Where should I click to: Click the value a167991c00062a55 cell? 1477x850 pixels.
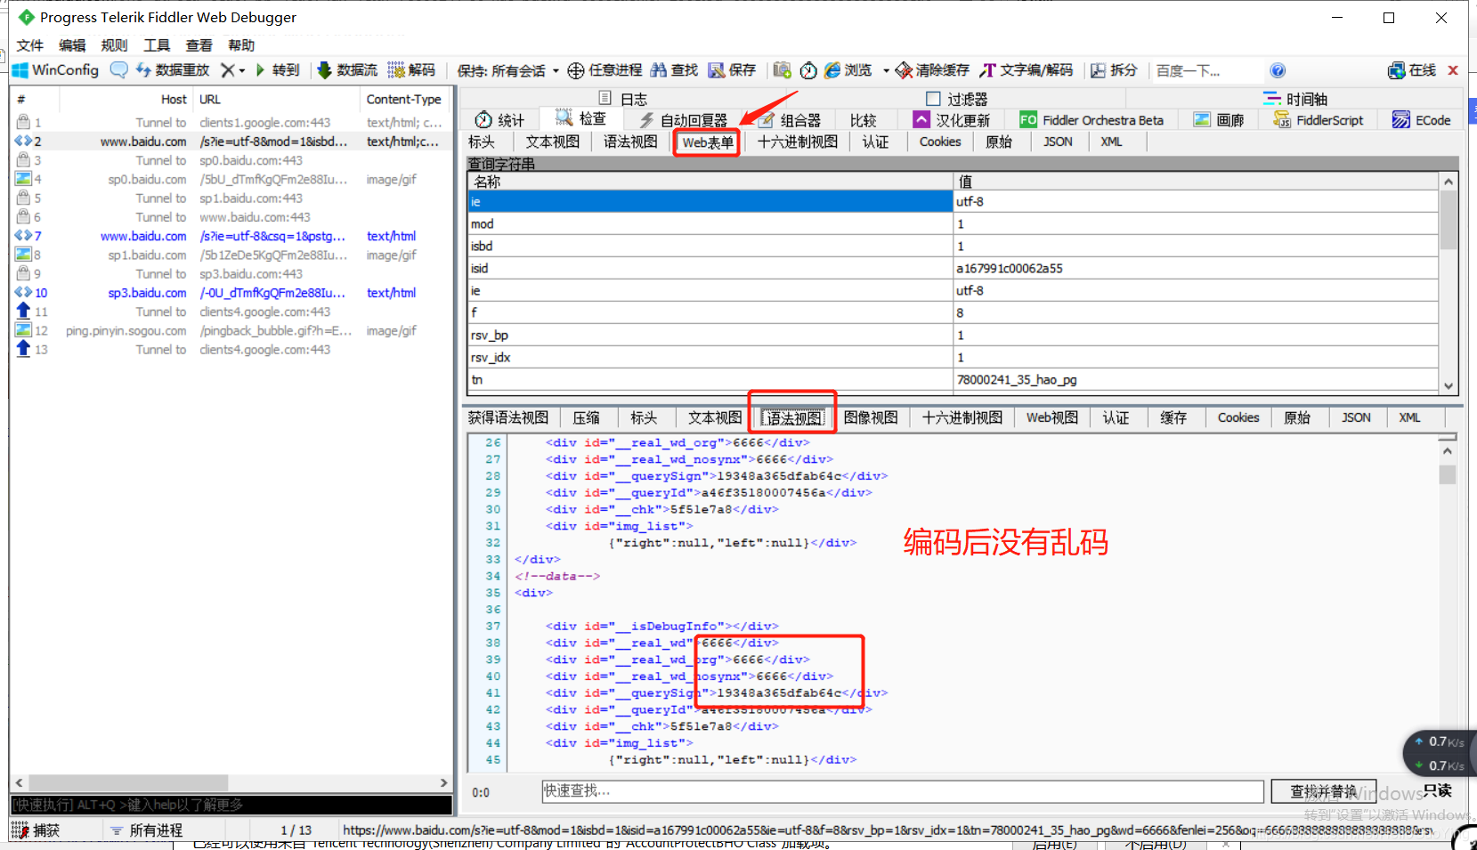click(x=1196, y=268)
